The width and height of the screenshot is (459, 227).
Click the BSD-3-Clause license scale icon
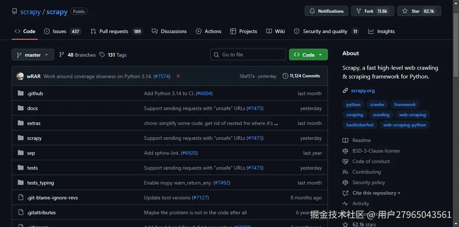(345, 151)
